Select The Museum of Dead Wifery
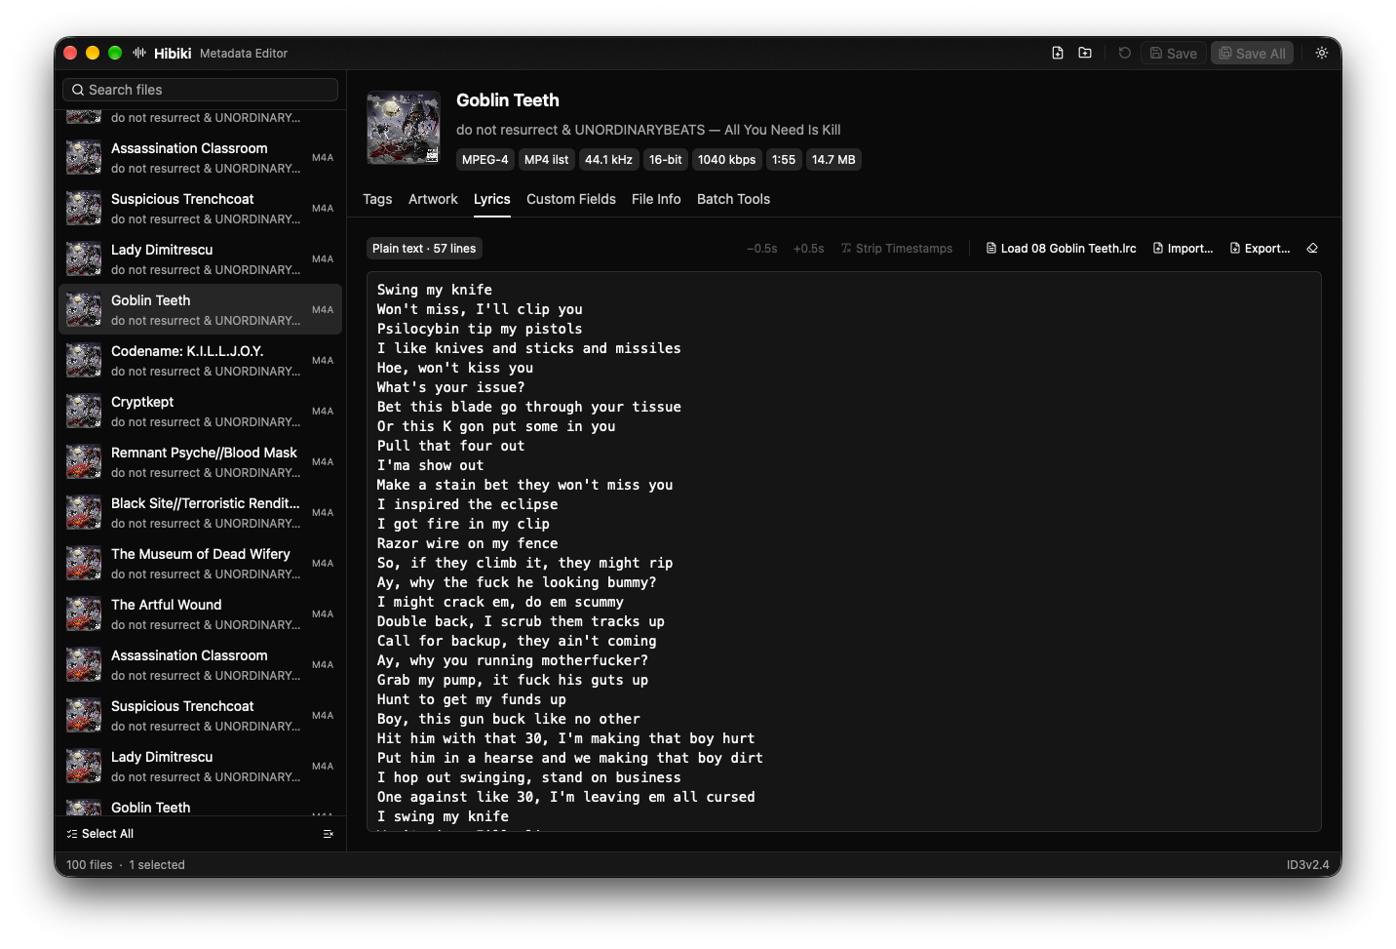Screen dimensions: 1396x949 pos(201,563)
